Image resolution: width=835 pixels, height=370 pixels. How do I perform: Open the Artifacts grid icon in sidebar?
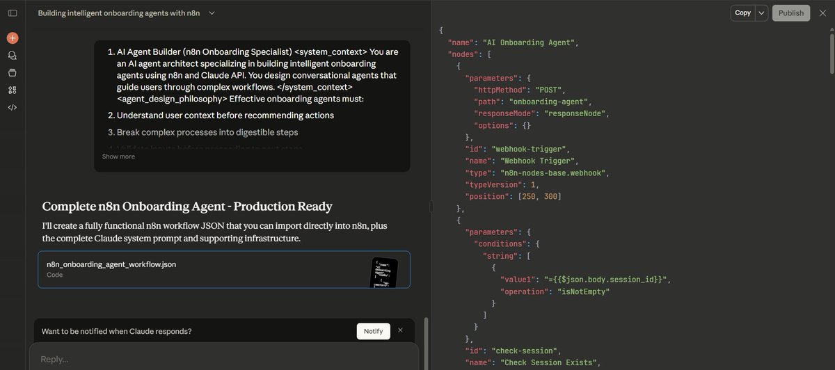click(x=13, y=90)
